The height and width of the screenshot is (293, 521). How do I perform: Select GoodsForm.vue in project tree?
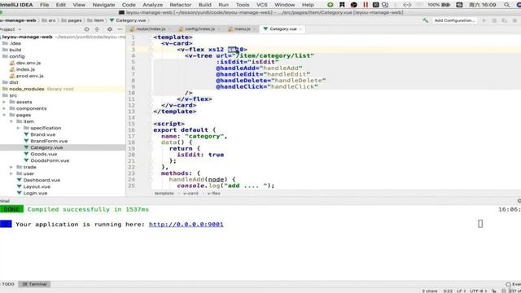[50, 161]
